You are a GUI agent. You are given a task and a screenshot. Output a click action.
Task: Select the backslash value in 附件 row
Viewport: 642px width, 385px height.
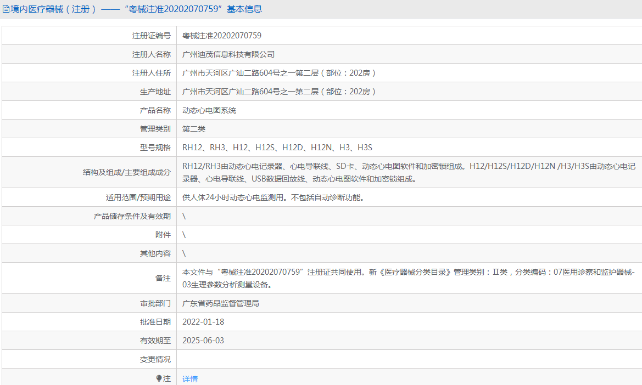(x=184, y=234)
